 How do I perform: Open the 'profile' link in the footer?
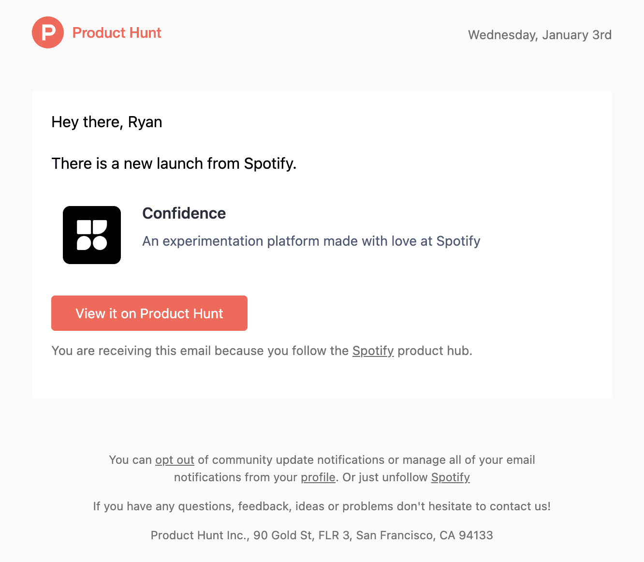(318, 477)
